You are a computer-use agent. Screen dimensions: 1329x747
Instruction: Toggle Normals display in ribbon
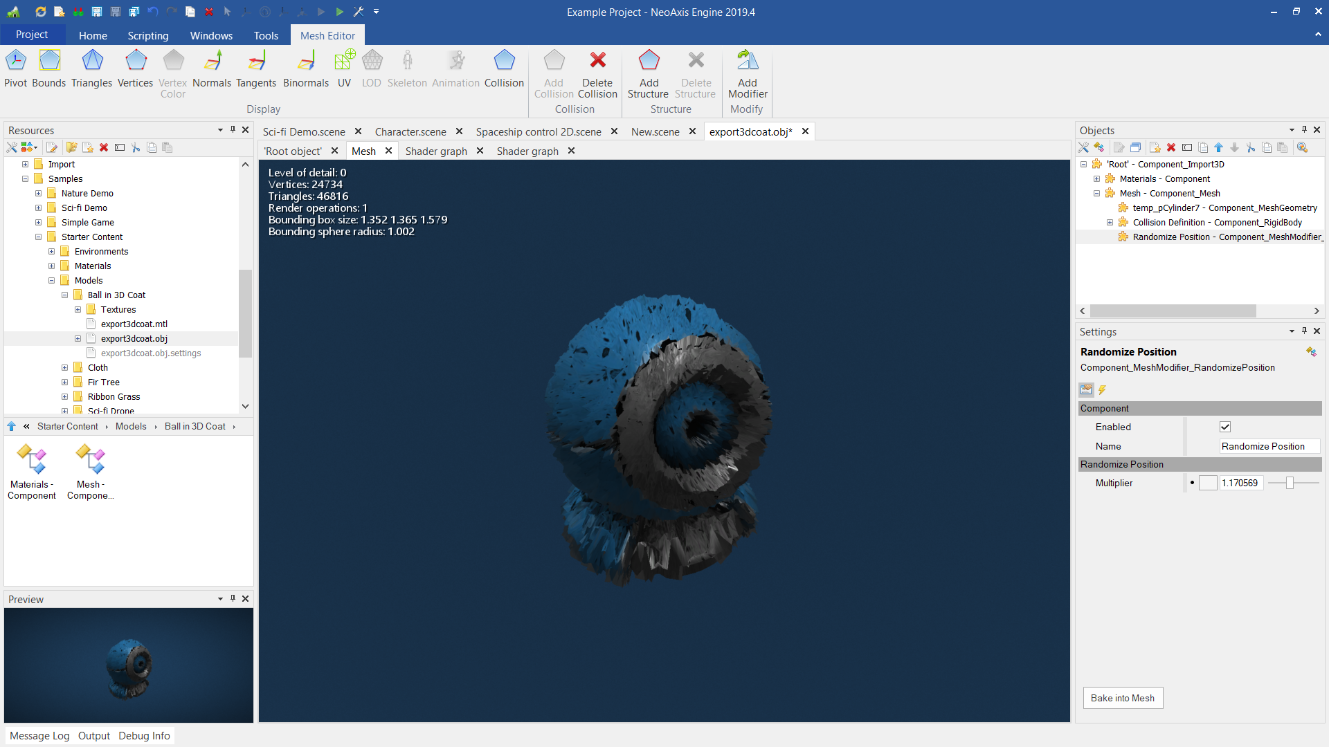[x=212, y=62]
